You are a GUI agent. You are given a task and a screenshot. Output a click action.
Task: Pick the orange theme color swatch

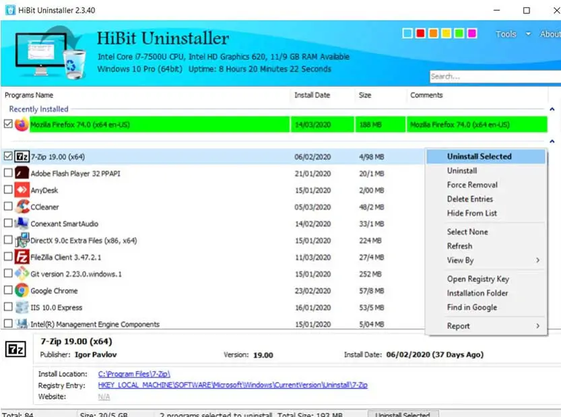pos(433,33)
